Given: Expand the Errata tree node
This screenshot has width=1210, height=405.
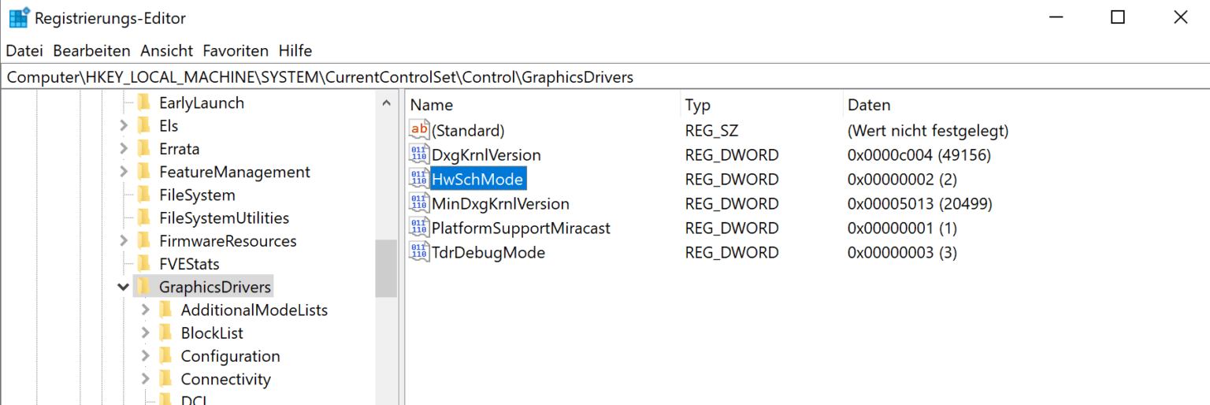Looking at the screenshot, I should (124, 148).
